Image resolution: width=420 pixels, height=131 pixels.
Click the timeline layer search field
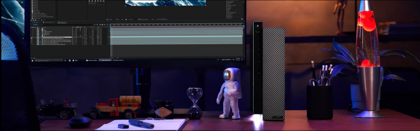tap(66, 25)
